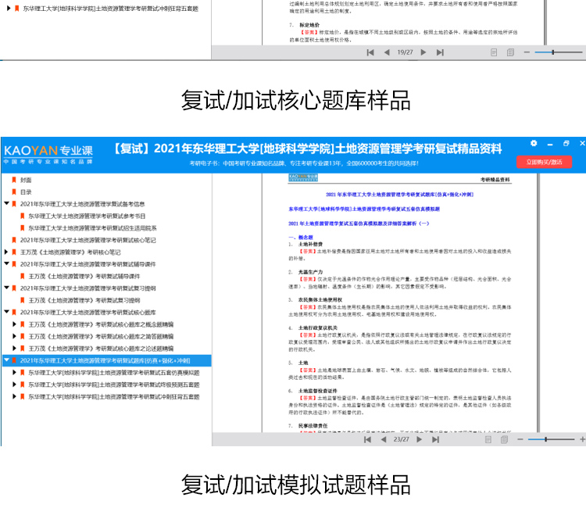Open the 目录 bookmark
This screenshot has width=586, height=508.
point(26,192)
